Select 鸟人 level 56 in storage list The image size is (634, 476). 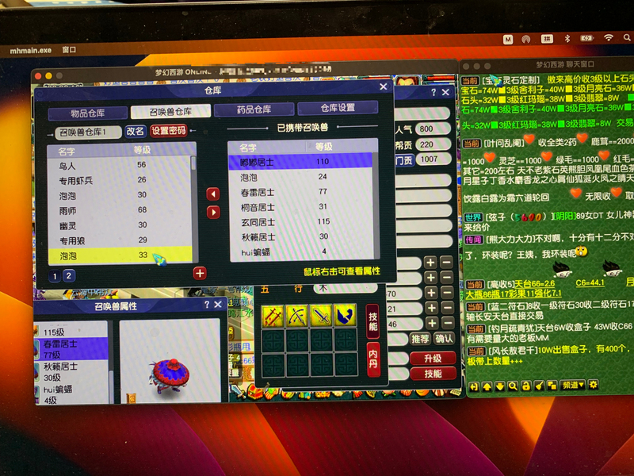coord(120,165)
